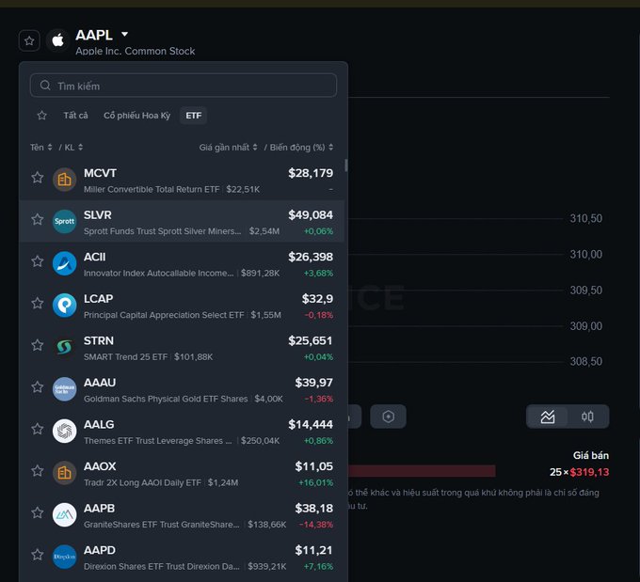Select the MCVT ticker name
This screenshot has width=640, height=582.
point(100,173)
